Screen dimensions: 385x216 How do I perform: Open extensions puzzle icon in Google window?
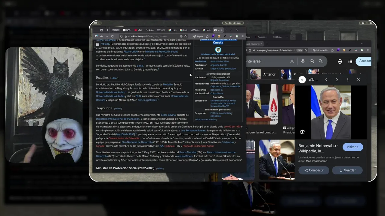(332, 50)
